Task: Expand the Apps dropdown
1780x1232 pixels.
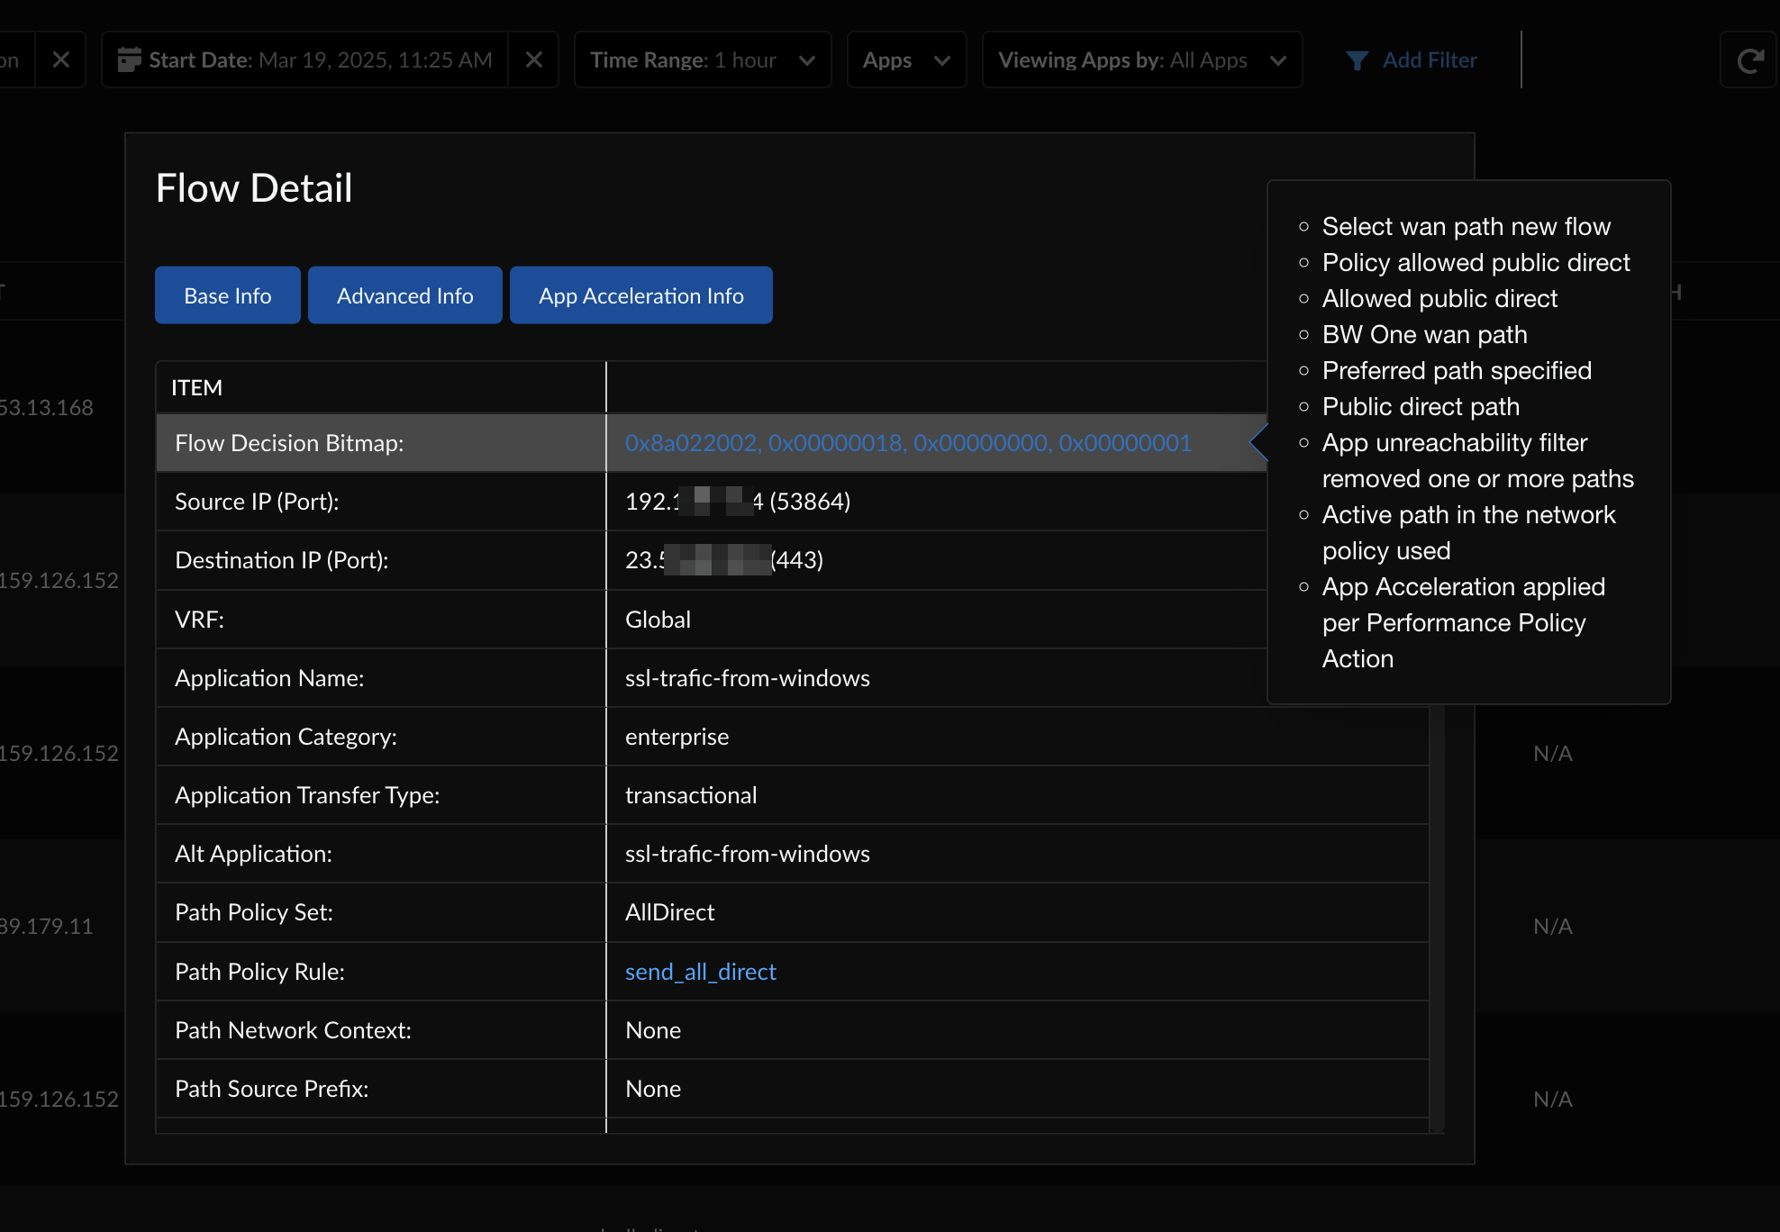Action: [906, 59]
